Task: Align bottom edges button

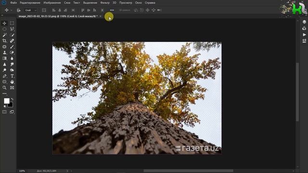Action: coord(94,10)
